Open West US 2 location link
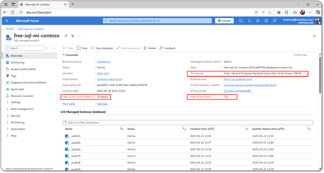Screen dimensions: 324x173 (103, 74)
